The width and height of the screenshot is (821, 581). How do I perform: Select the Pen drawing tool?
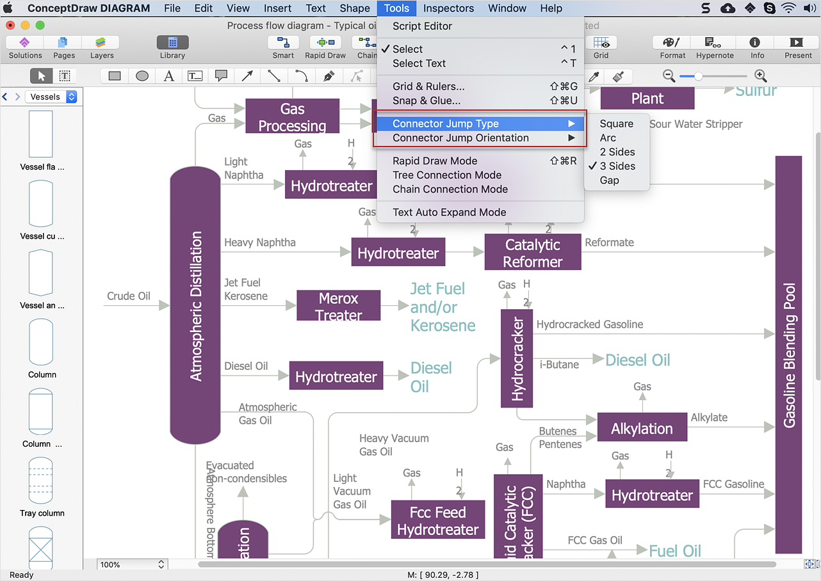tap(329, 76)
